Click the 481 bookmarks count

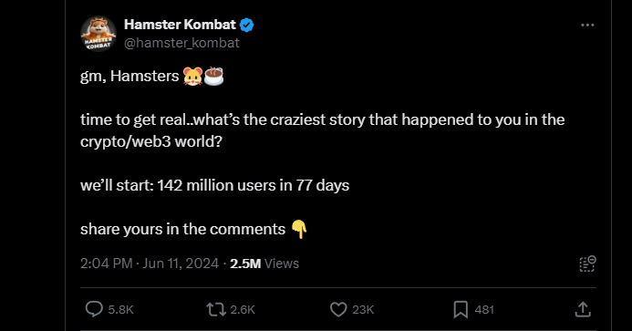coord(484,310)
